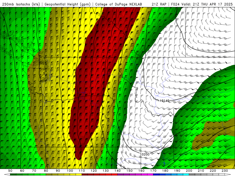Click the '100' value on the color scale
The width and height of the screenshot is (235, 176).
[70, 171]
